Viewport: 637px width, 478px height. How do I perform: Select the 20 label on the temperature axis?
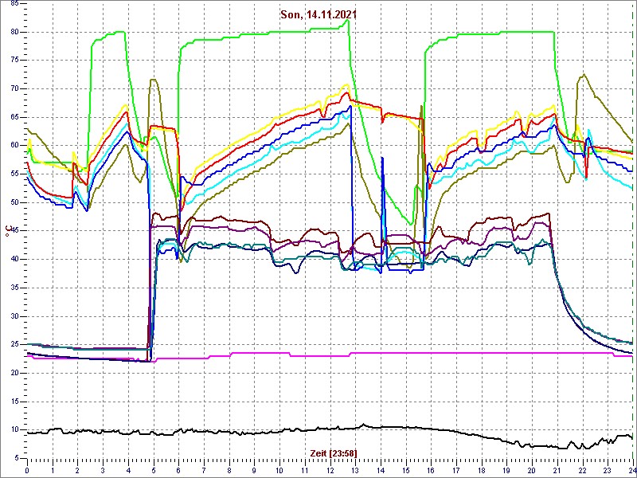click(13, 373)
